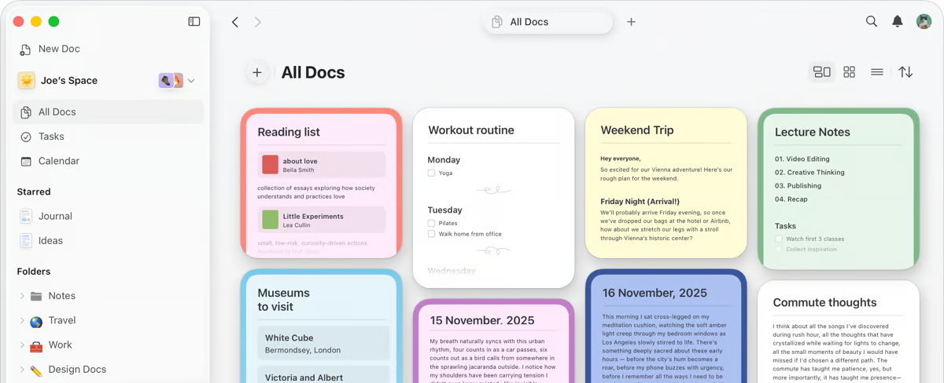Viewport: 944px width, 383px height.
Task: Expand the Design Docs folder
Action: click(22, 369)
